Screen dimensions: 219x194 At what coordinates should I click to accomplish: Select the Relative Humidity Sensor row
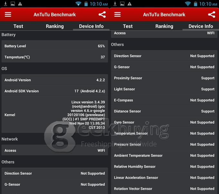click(x=164, y=167)
